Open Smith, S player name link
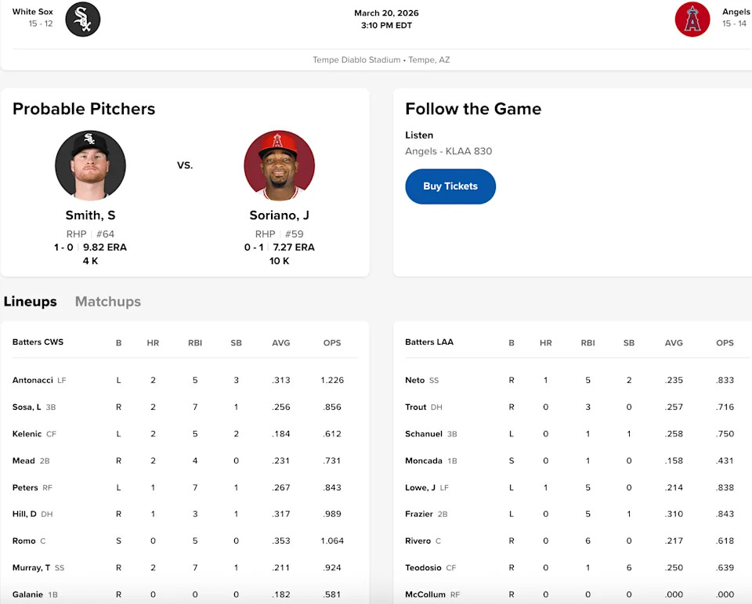Image resolution: width=752 pixels, height=604 pixels. pyautogui.click(x=90, y=215)
